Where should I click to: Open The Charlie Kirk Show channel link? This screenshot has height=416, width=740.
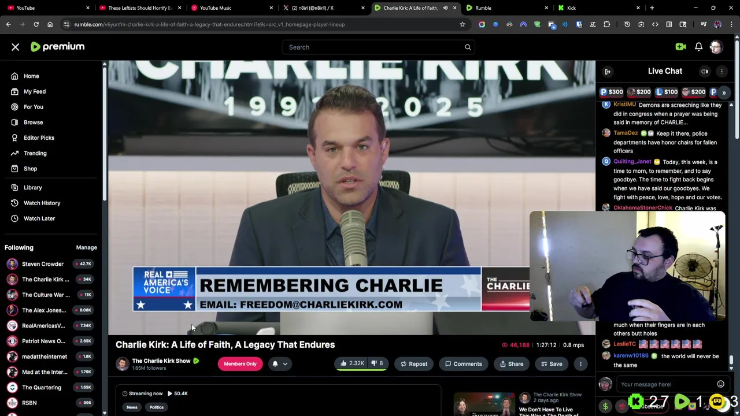click(161, 361)
